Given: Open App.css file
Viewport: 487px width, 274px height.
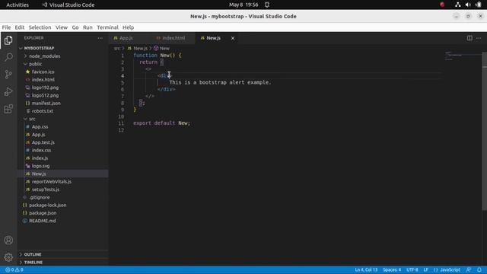Looking at the screenshot, I should point(40,127).
